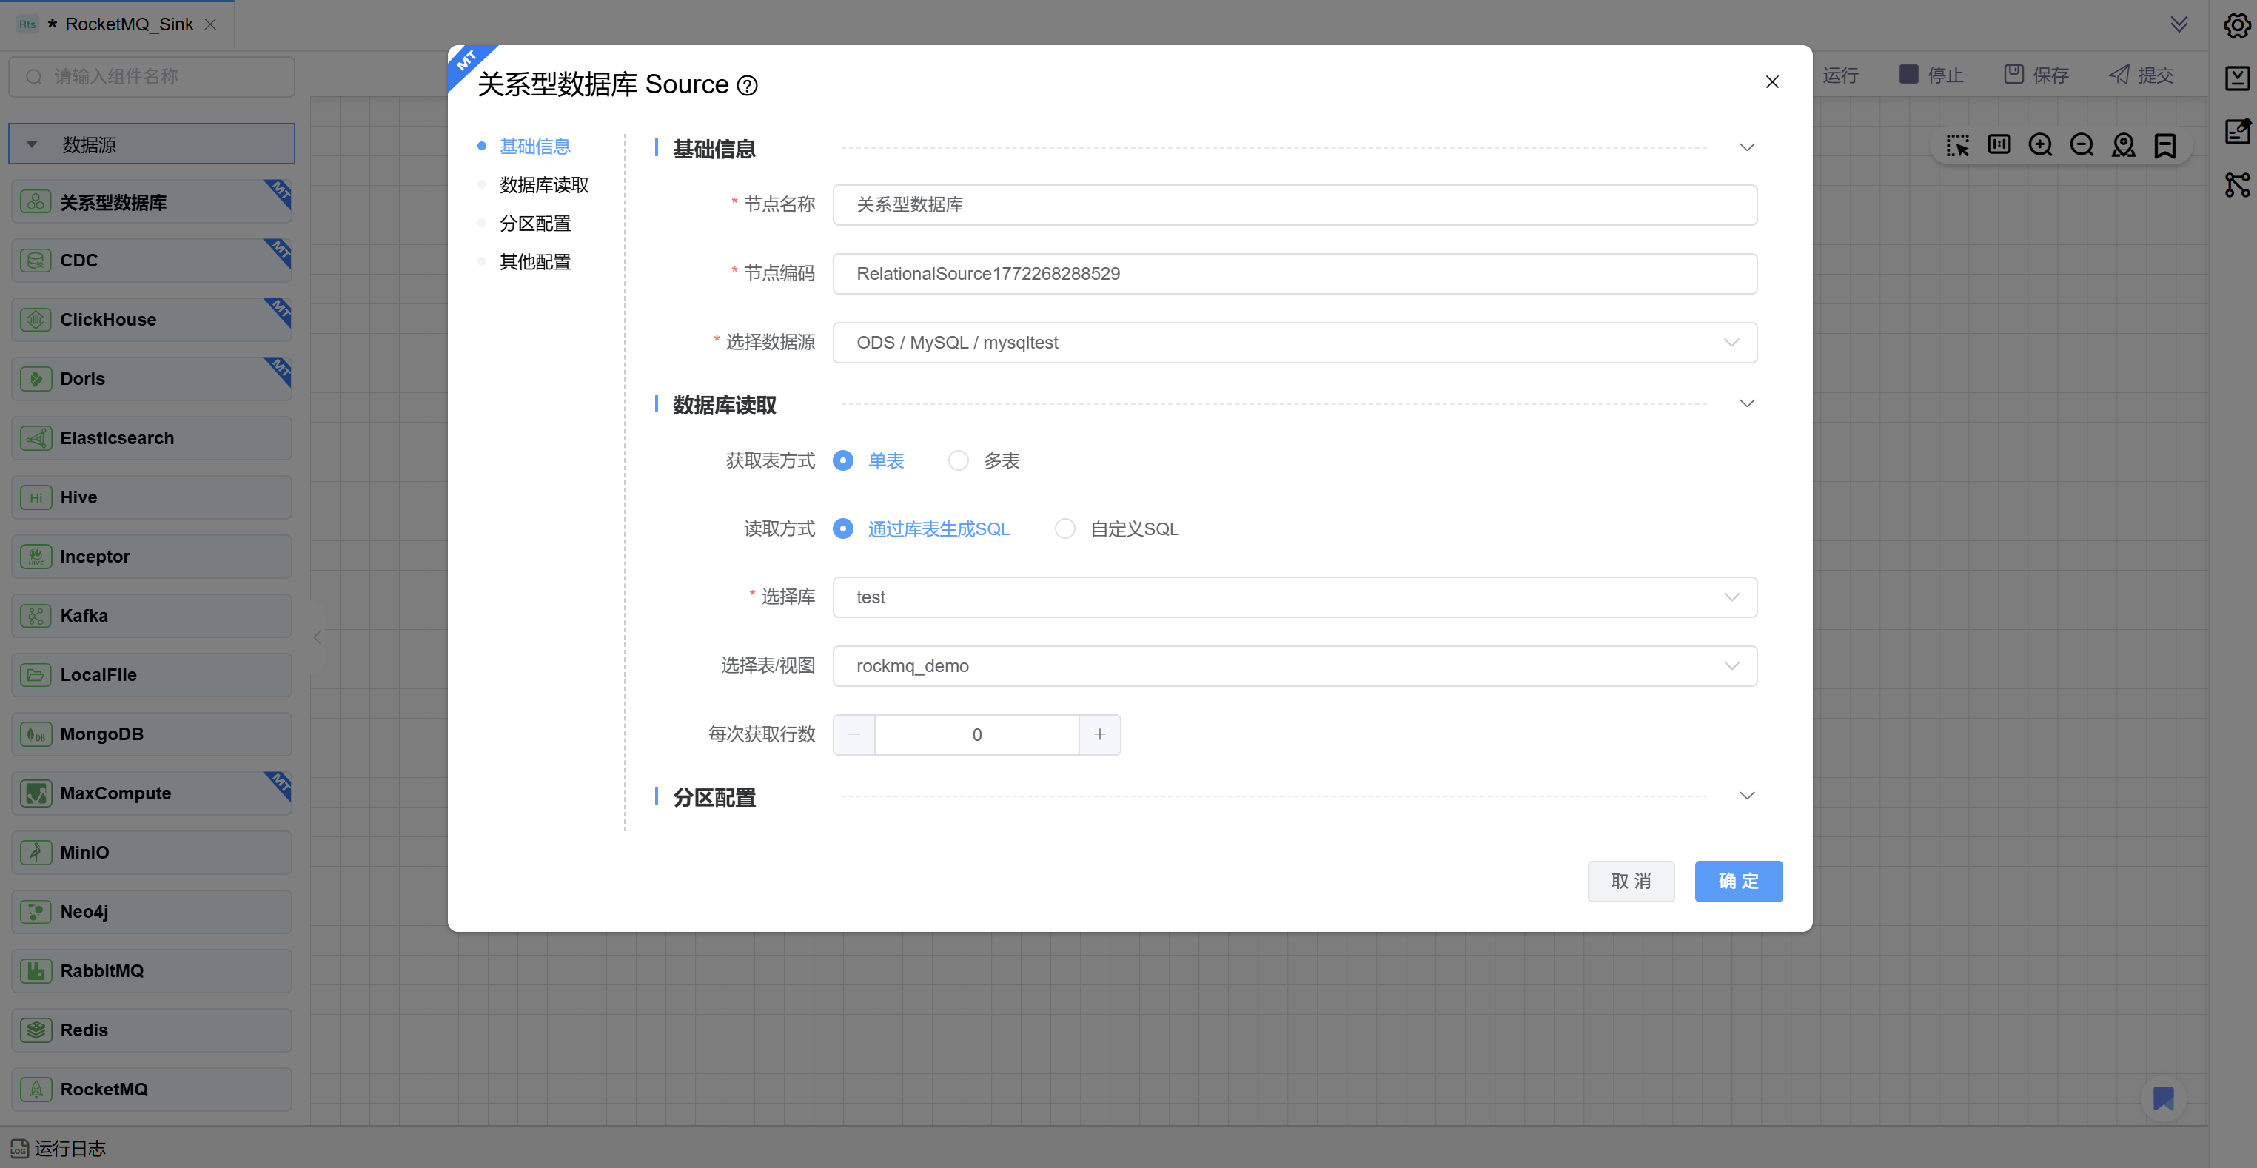The height and width of the screenshot is (1168, 2257).
Task: Click the plus icon for rows per fetch
Action: (1099, 734)
